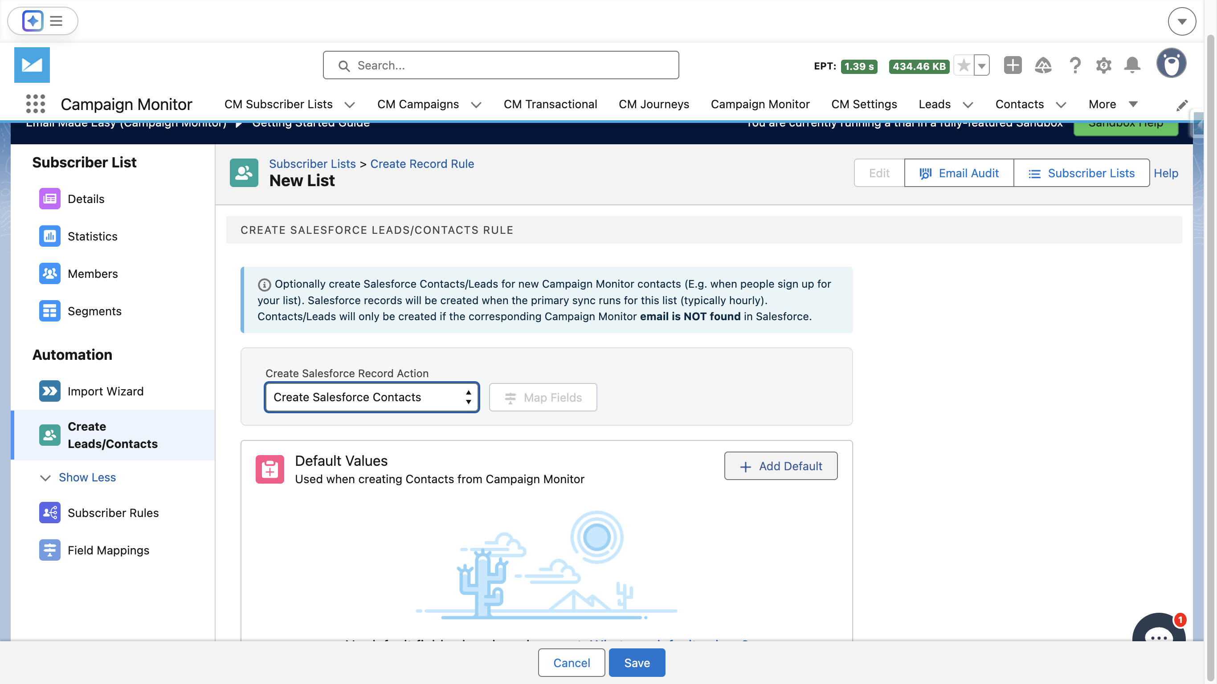Click into the global Search field
Viewport: 1217px width, 684px height.
(x=501, y=65)
